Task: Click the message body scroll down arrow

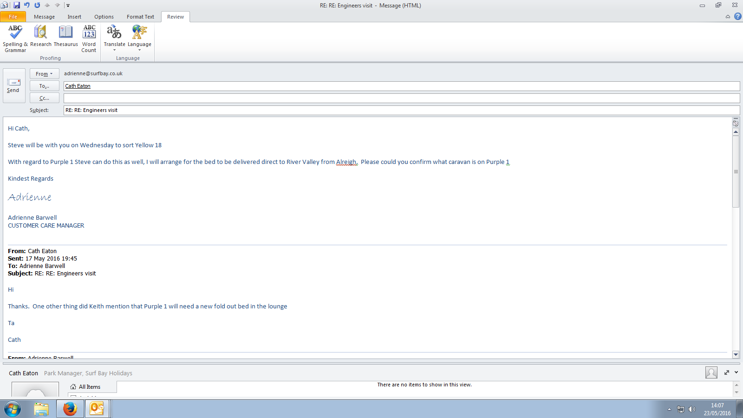Action: click(x=736, y=354)
